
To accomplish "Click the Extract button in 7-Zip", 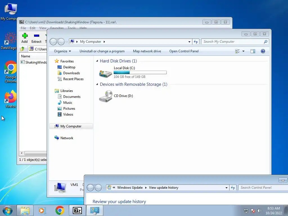I will 36,38.
